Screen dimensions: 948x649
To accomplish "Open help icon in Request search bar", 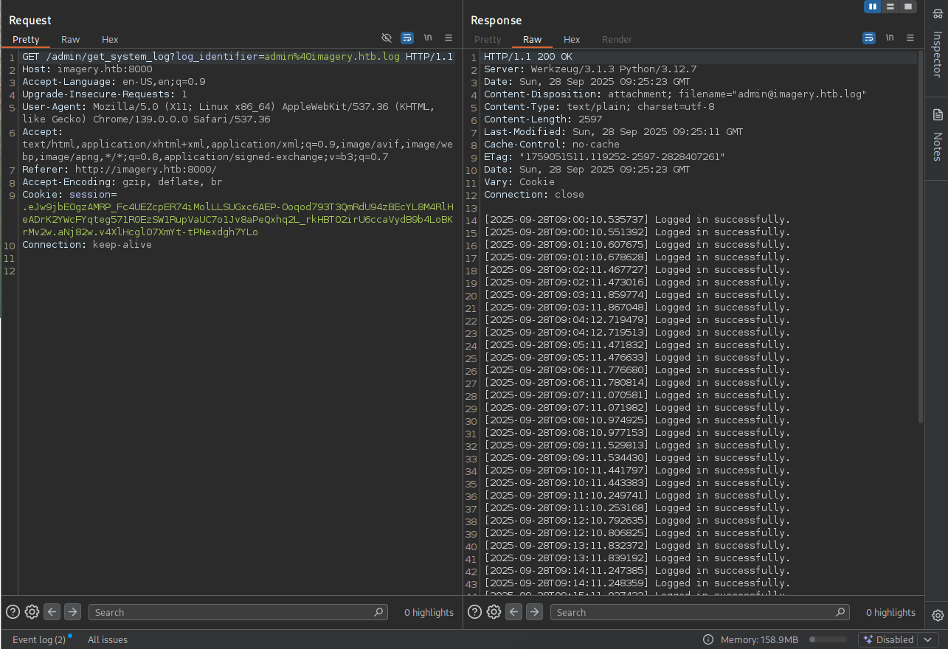I will pyautogui.click(x=13, y=611).
